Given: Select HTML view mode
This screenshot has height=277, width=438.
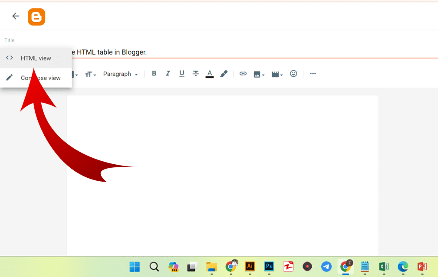Looking at the screenshot, I should (x=36, y=58).
